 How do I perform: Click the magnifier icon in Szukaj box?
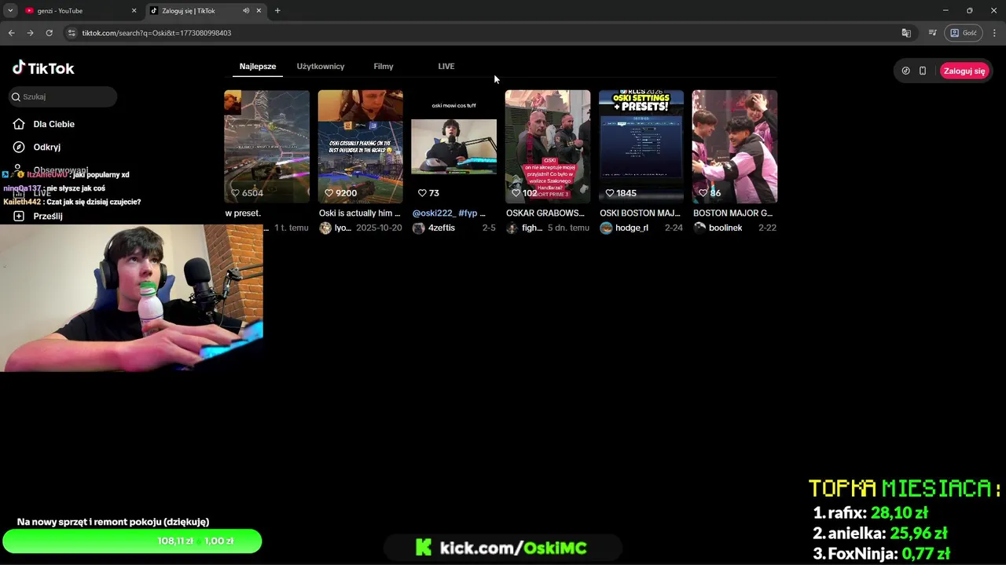coord(15,97)
